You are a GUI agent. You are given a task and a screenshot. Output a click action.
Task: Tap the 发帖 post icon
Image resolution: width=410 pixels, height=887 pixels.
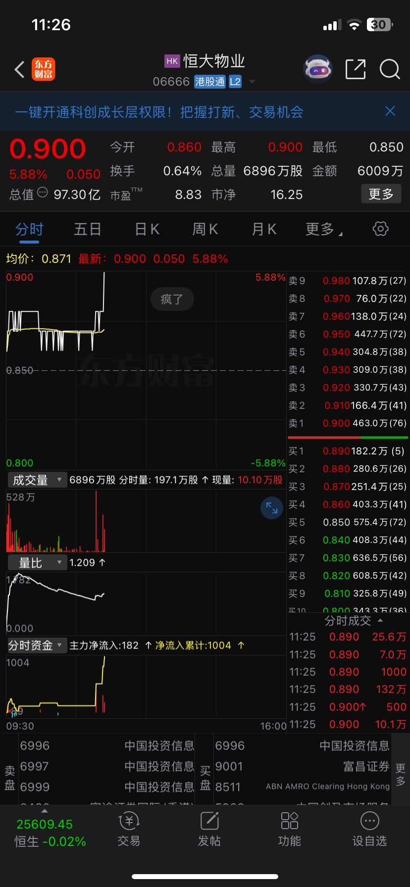point(209,830)
